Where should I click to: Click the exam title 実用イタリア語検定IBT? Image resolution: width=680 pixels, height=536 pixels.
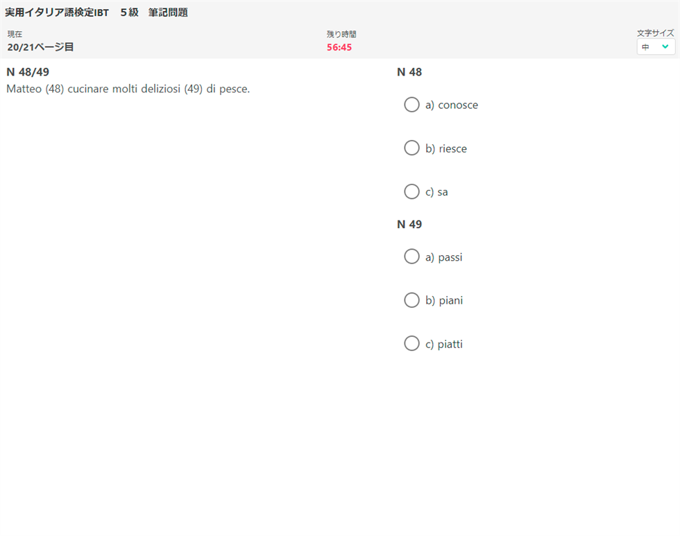tap(57, 12)
